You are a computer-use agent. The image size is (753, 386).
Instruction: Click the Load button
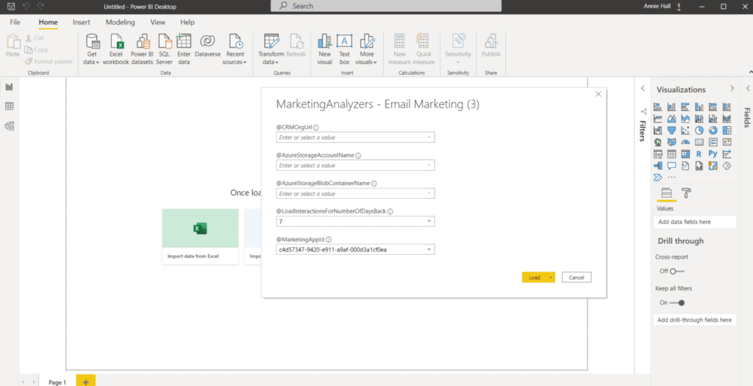point(535,277)
